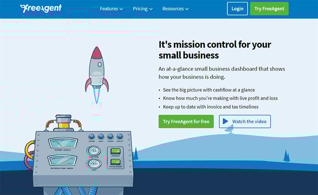This screenshot has height=195, width=318.
Task: Toggle the green Launch switch
Action: click(115, 151)
